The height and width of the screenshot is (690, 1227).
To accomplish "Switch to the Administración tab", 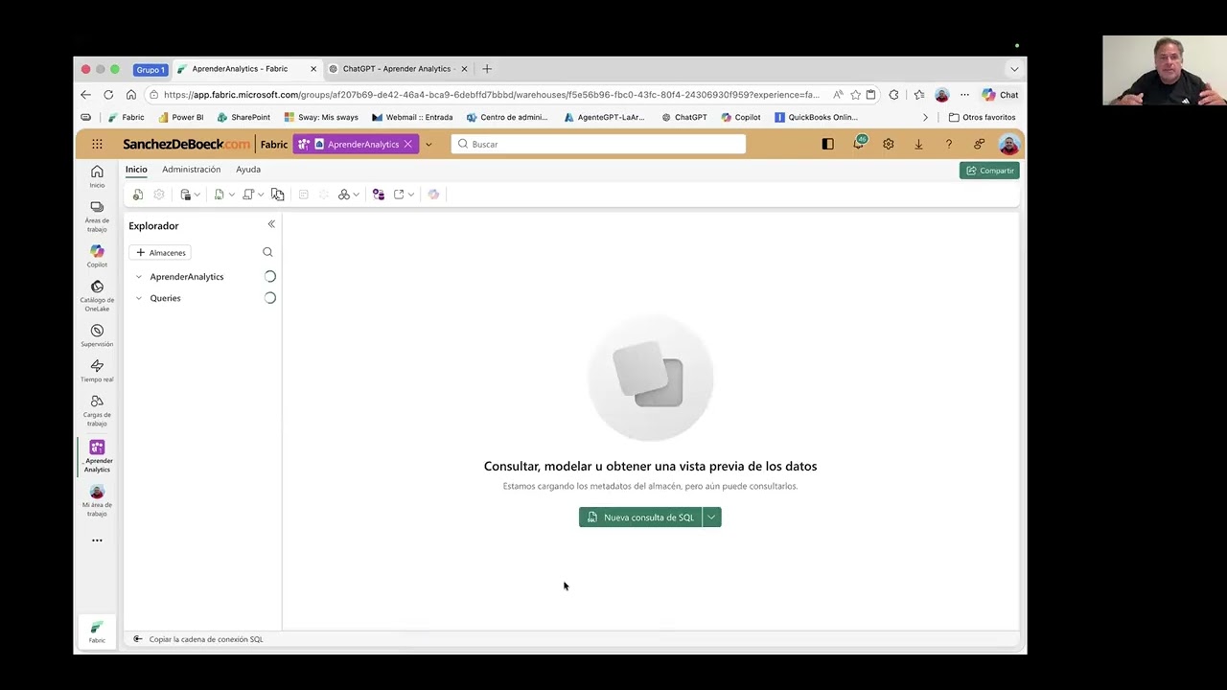I will pos(191,170).
